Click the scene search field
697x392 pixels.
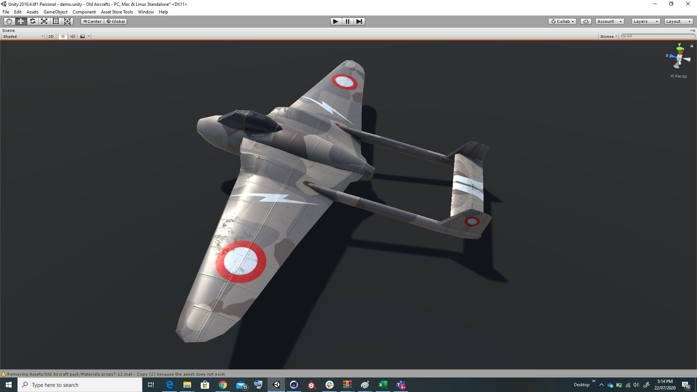[658, 36]
